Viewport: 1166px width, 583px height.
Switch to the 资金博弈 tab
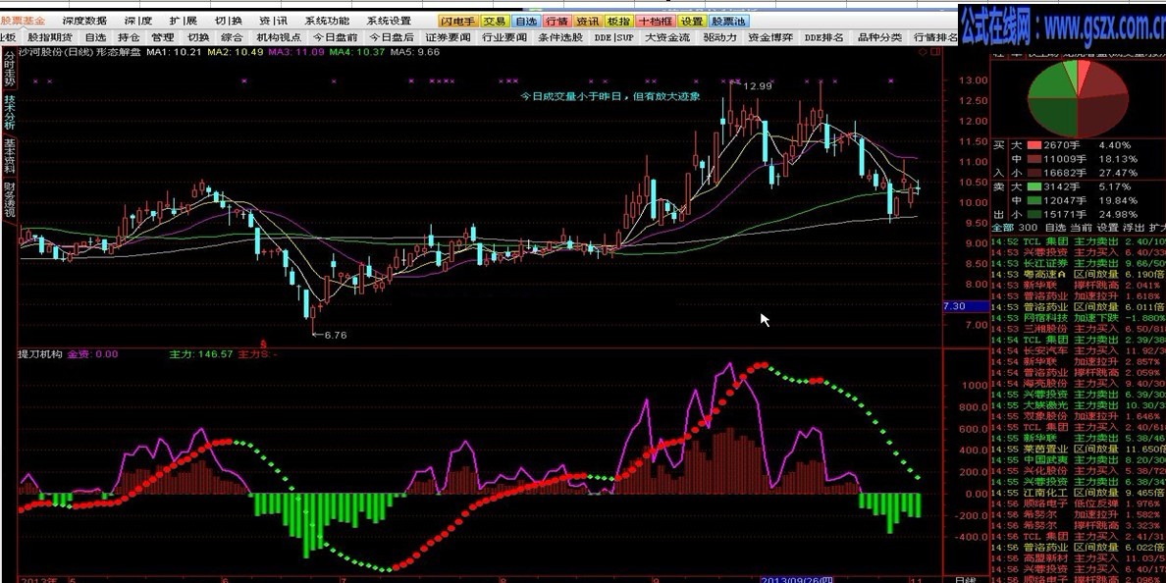click(x=770, y=37)
